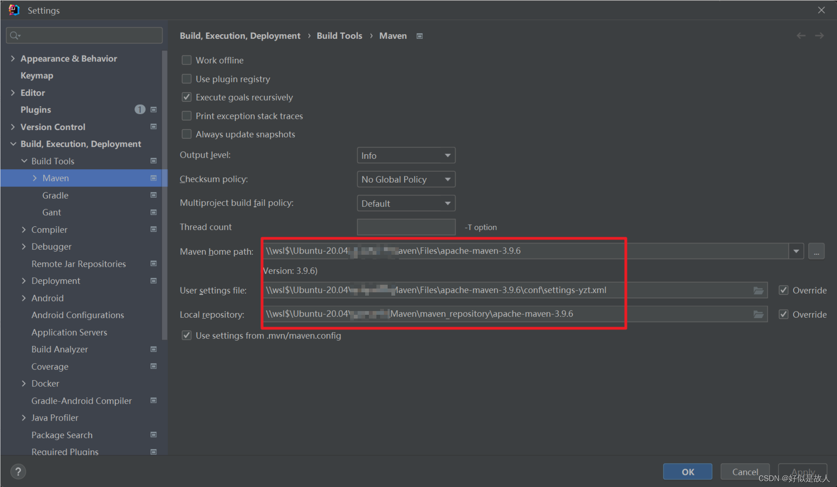Click the icon next to the Maven breadcrumb
The height and width of the screenshot is (487, 837).
pos(419,36)
